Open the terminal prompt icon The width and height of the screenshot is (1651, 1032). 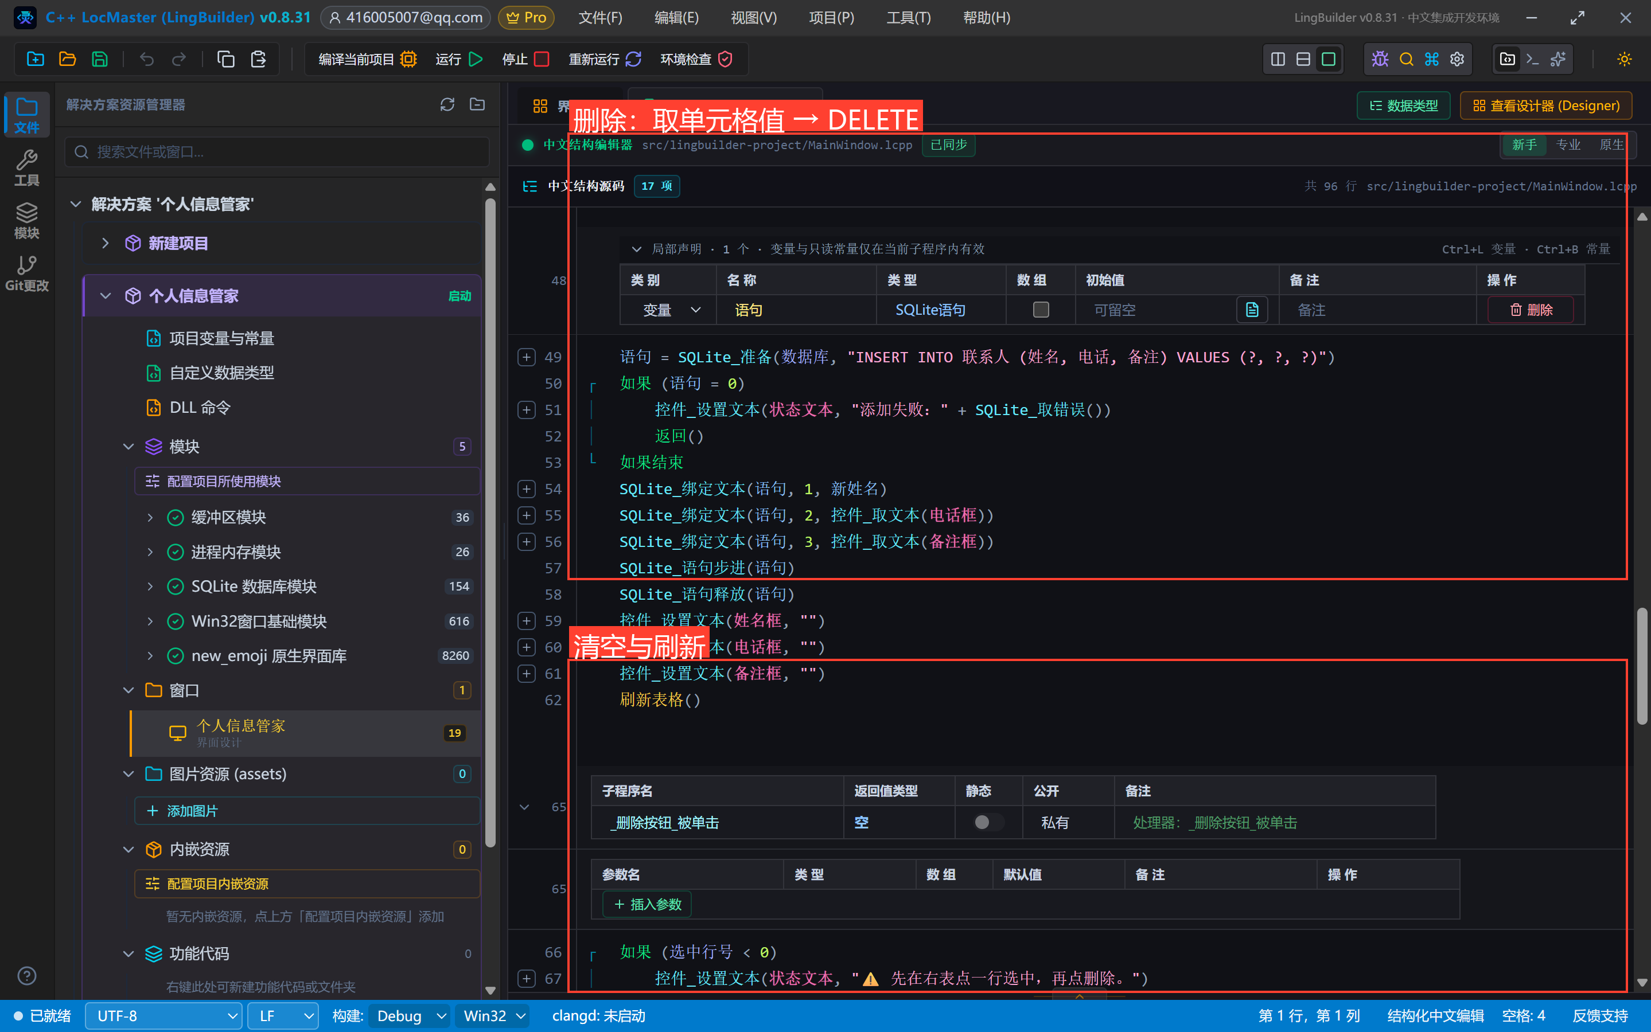(1532, 60)
